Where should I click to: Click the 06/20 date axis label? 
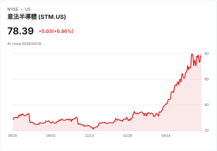pyautogui.click(x=13, y=136)
